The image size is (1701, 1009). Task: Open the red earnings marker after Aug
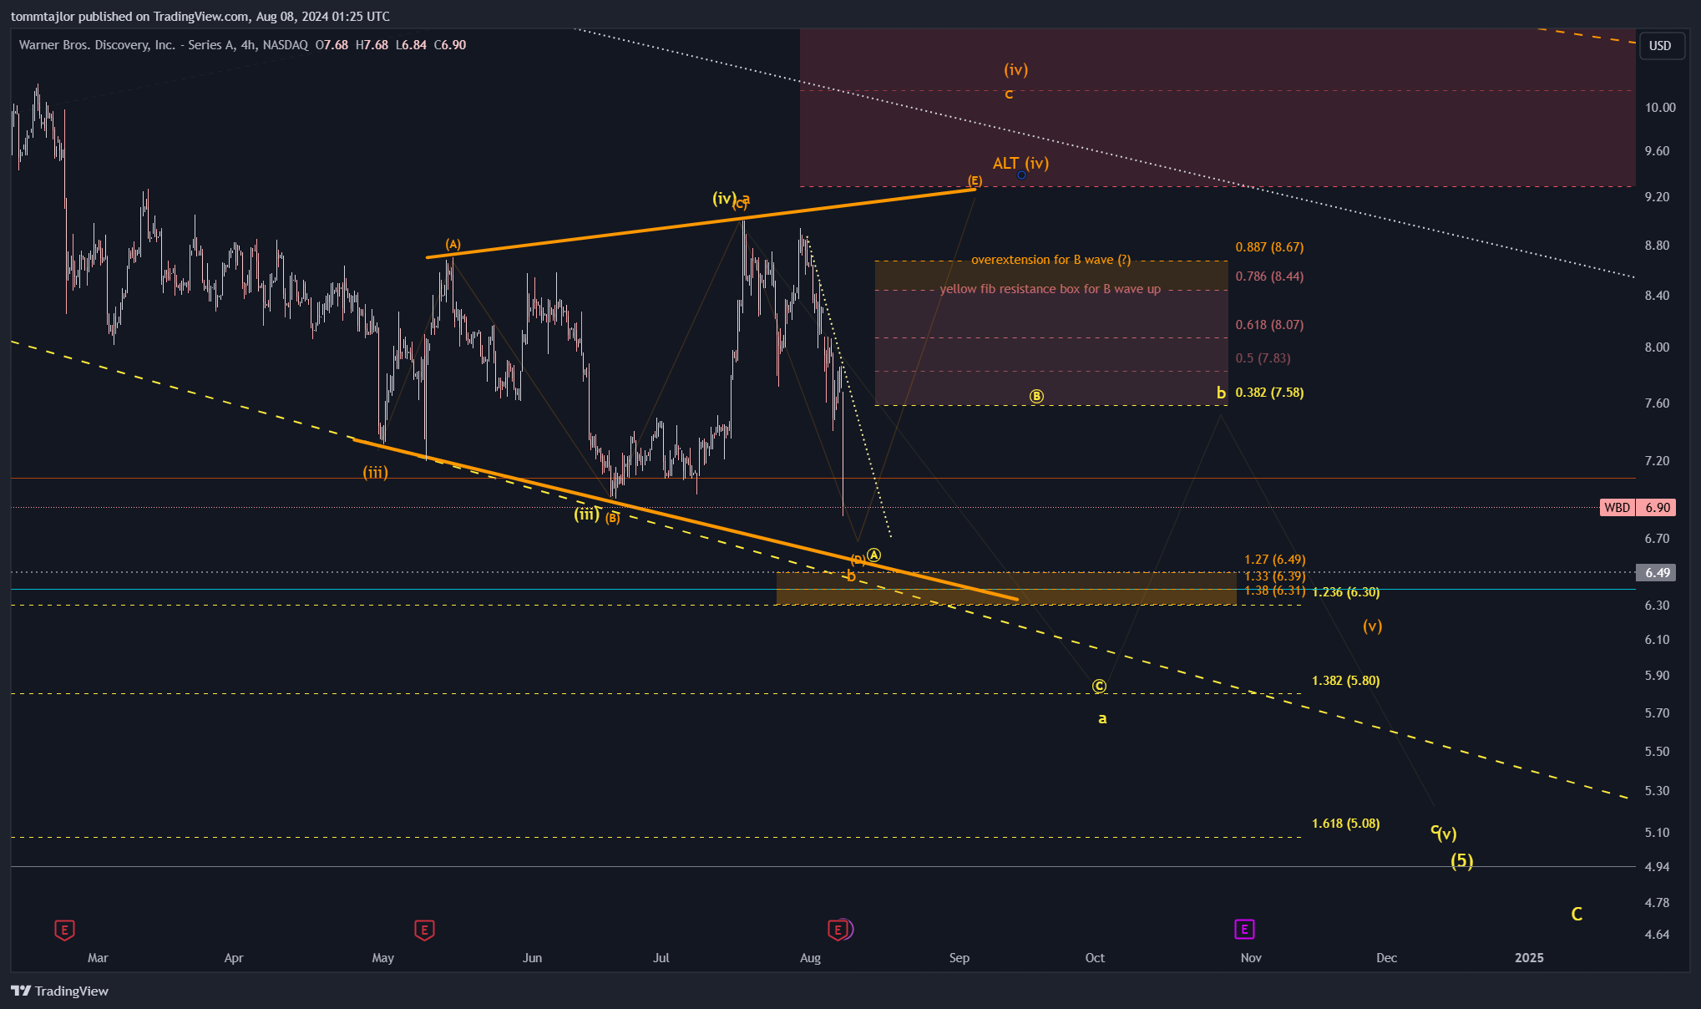click(838, 930)
